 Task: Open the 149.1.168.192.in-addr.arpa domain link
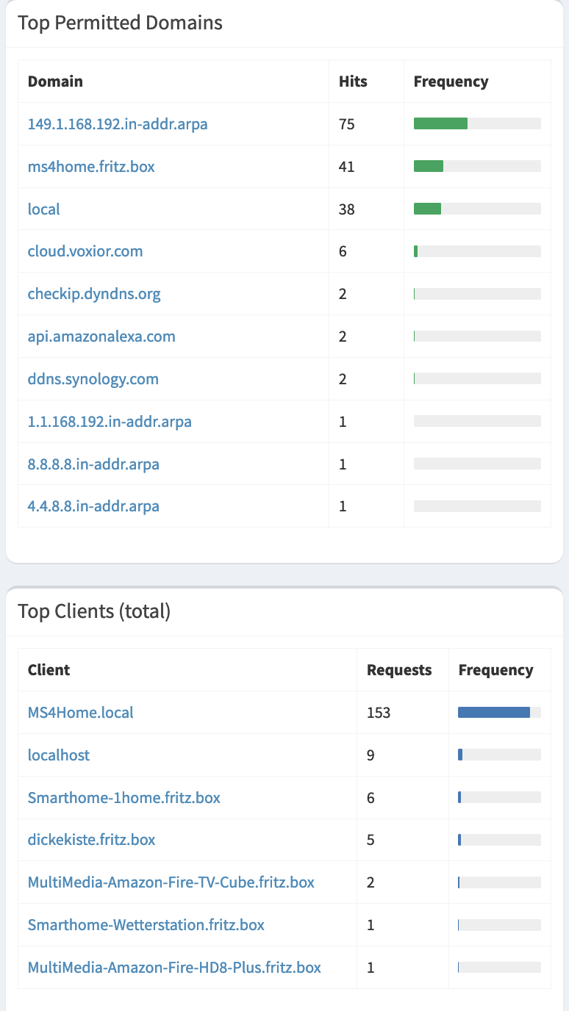pos(118,124)
